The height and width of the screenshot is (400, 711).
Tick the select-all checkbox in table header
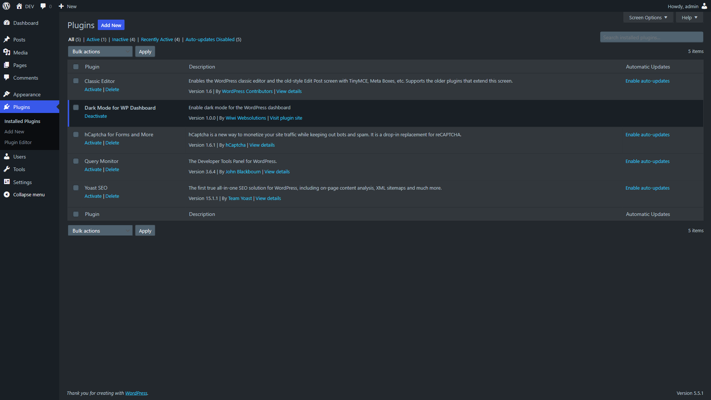(x=76, y=67)
